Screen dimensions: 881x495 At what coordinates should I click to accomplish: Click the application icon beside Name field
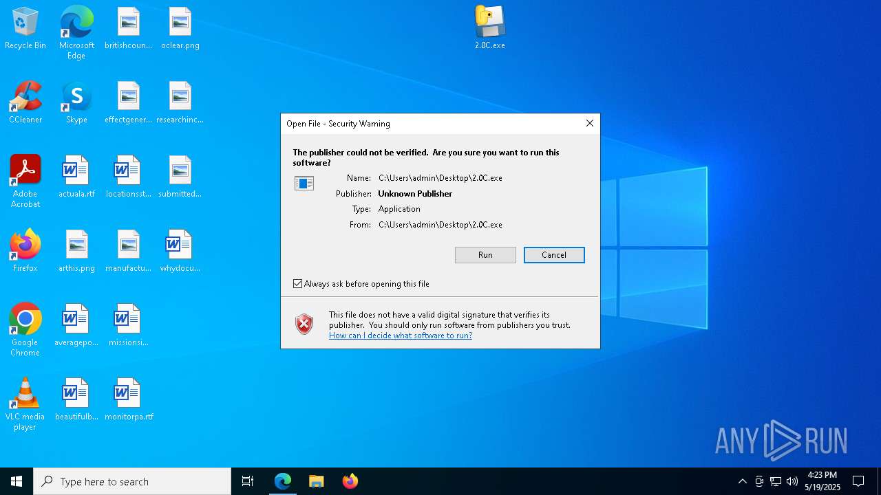click(304, 184)
